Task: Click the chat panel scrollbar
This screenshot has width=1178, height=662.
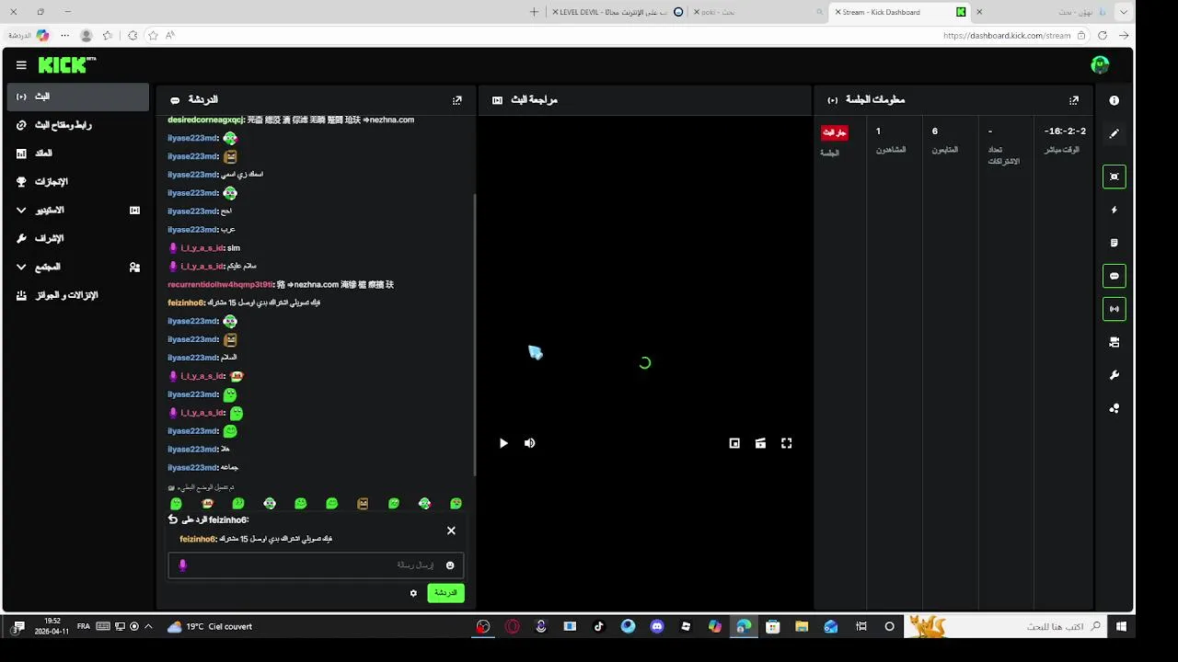Action: (x=475, y=336)
